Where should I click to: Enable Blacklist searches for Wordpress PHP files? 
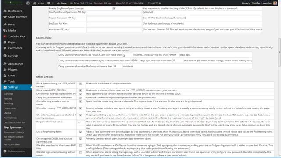click(x=81, y=145)
